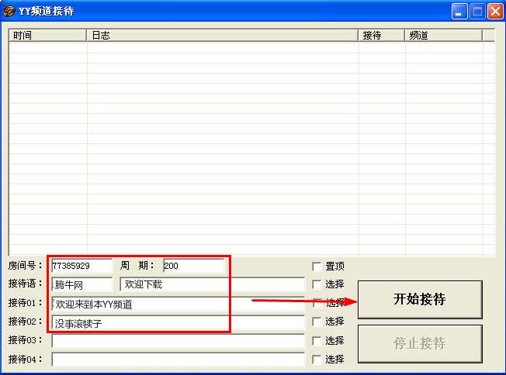This screenshot has width=506, height=375.
Task: Click the YY app icon in title bar
Action: point(9,11)
